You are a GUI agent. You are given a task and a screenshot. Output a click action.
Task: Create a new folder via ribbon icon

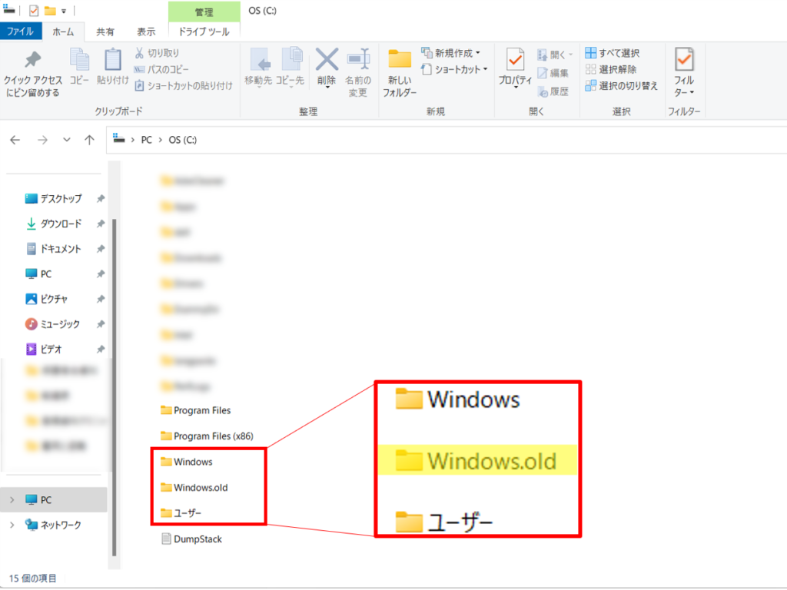[400, 61]
